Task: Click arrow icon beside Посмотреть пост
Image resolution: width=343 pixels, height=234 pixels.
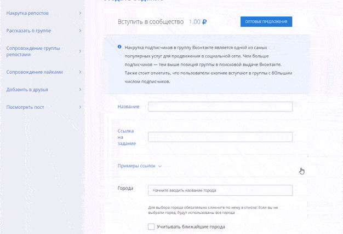Action: coord(80,107)
